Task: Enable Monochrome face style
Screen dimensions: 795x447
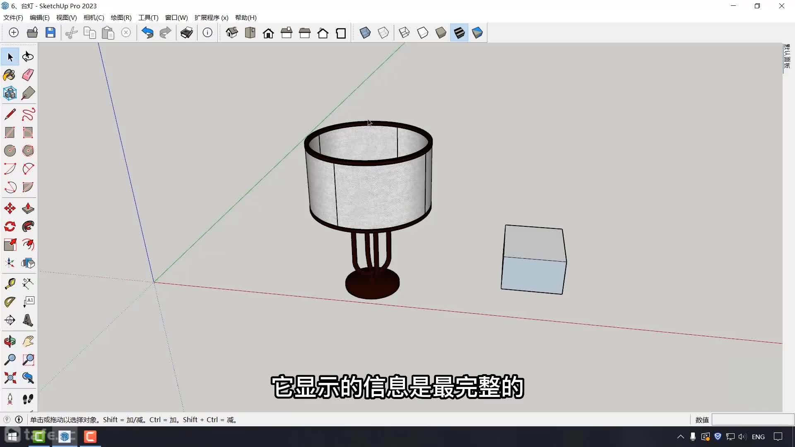Action: (x=477, y=33)
